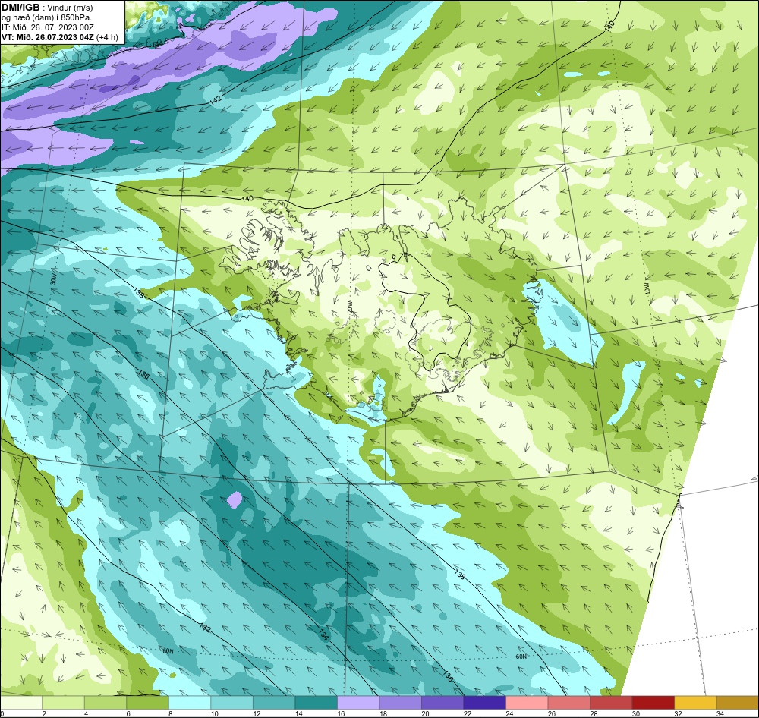
Task: Click the 6–8 m/s olive green swatch
Action: click(x=148, y=703)
